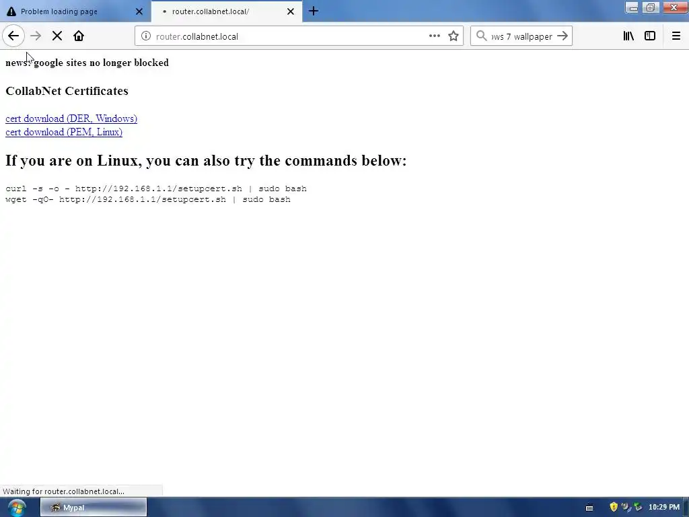Screen dimensions: 689x517
Task: Click the forward navigation arrow
Action: pyautogui.click(x=36, y=36)
